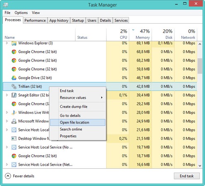Switch to the Services tab
205x186 pixels.
pos(121,20)
